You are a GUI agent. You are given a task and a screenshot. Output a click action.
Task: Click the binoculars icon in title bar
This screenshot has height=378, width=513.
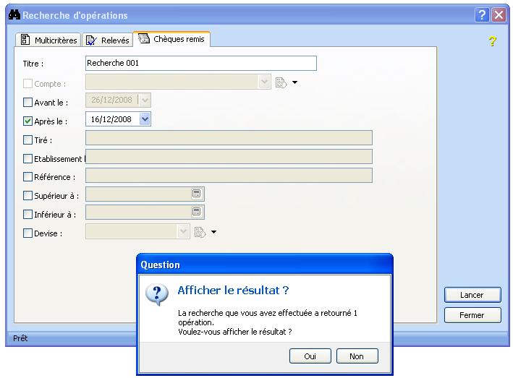tap(13, 15)
